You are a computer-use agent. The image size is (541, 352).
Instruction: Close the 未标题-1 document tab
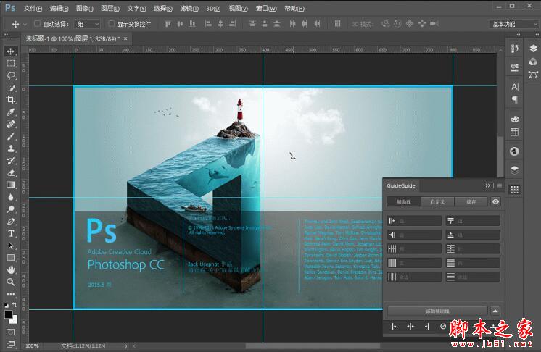pos(125,38)
